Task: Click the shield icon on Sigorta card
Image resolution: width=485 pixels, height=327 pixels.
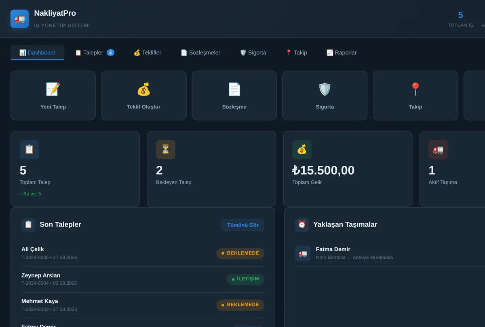Action: (x=325, y=89)
